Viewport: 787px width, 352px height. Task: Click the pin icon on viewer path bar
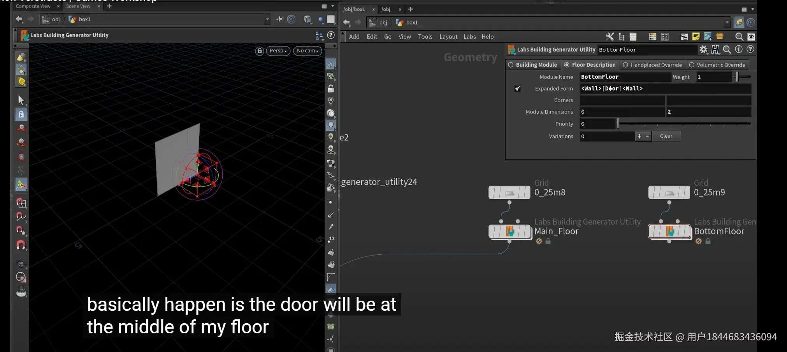[279, 19]
